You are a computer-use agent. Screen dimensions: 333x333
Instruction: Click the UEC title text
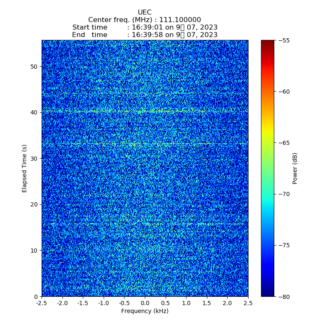pos(144,12)
